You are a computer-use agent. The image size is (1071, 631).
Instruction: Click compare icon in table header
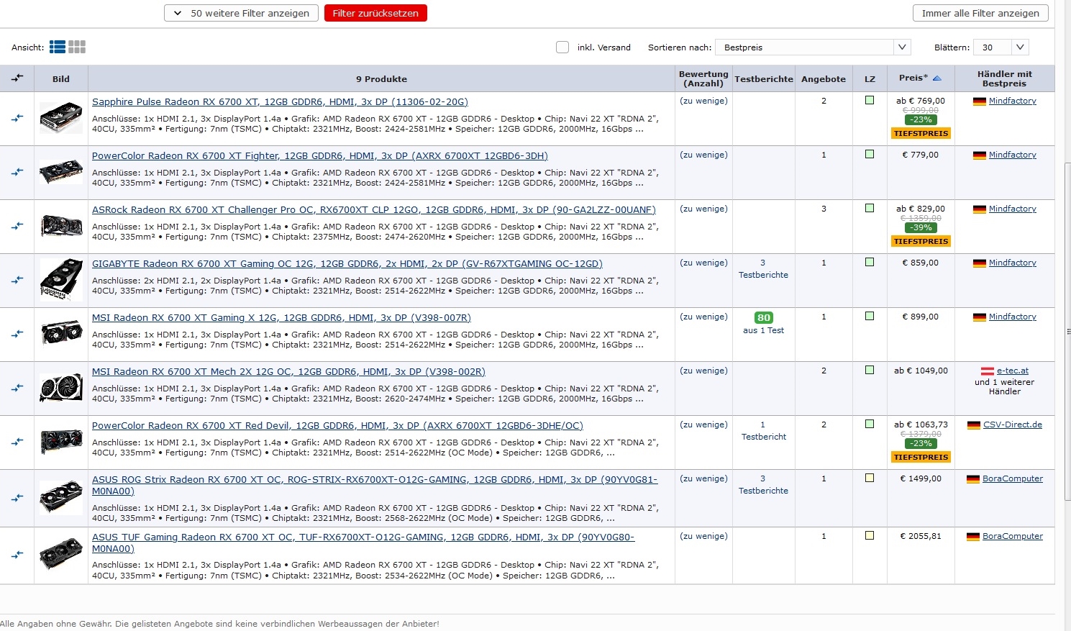tap(17, 78)
